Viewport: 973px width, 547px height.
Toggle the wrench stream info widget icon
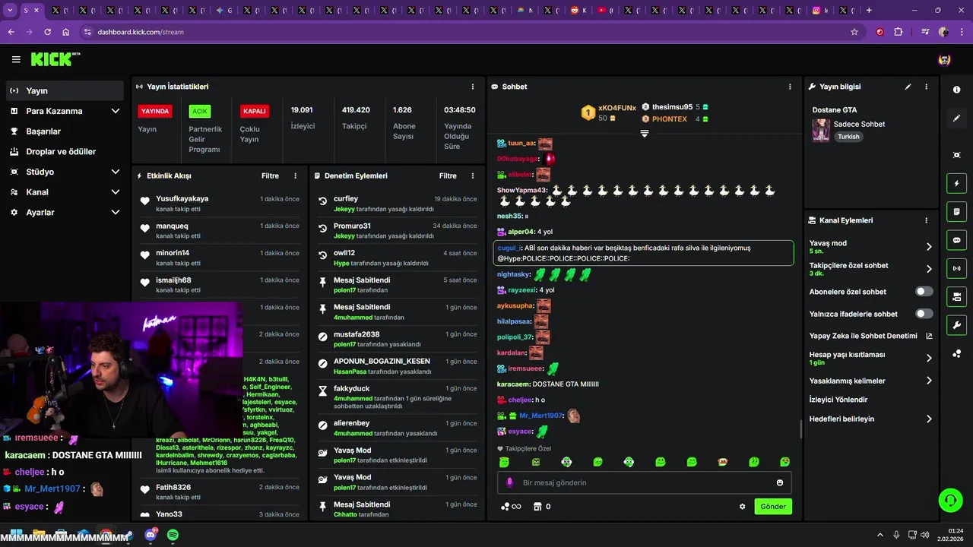pyautogui.click(x=956, y=325)
